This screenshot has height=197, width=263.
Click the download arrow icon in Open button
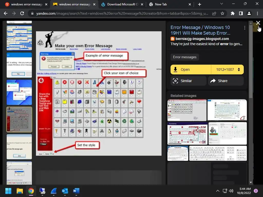point(175,69)
